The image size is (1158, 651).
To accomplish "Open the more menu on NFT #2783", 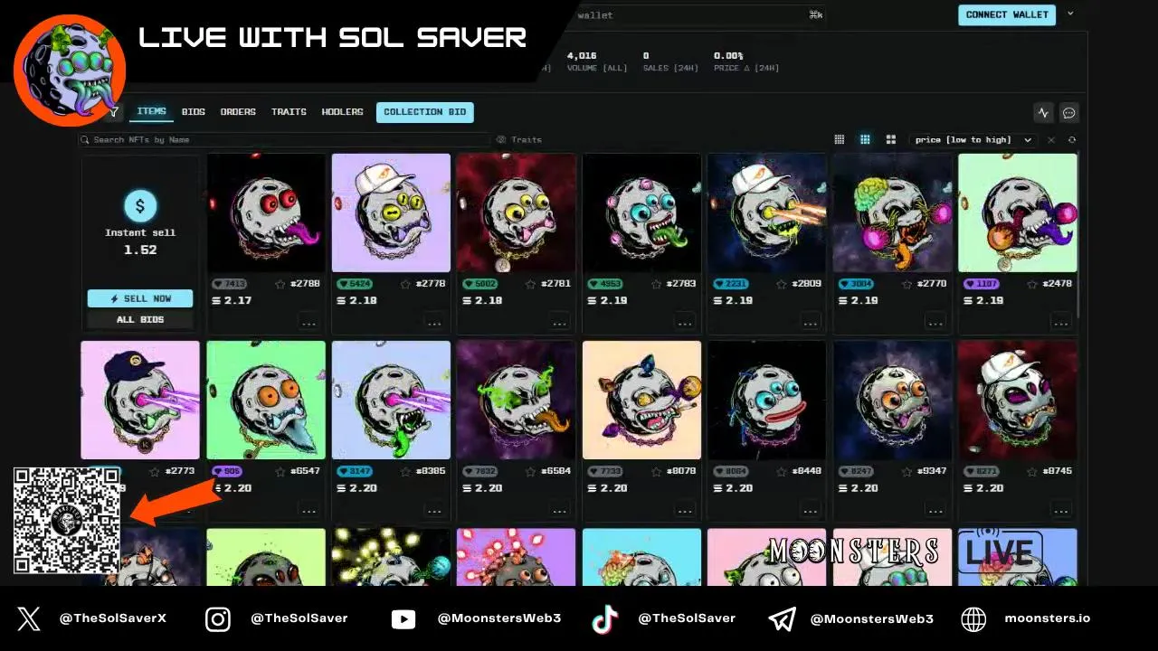I will point(685,322).
